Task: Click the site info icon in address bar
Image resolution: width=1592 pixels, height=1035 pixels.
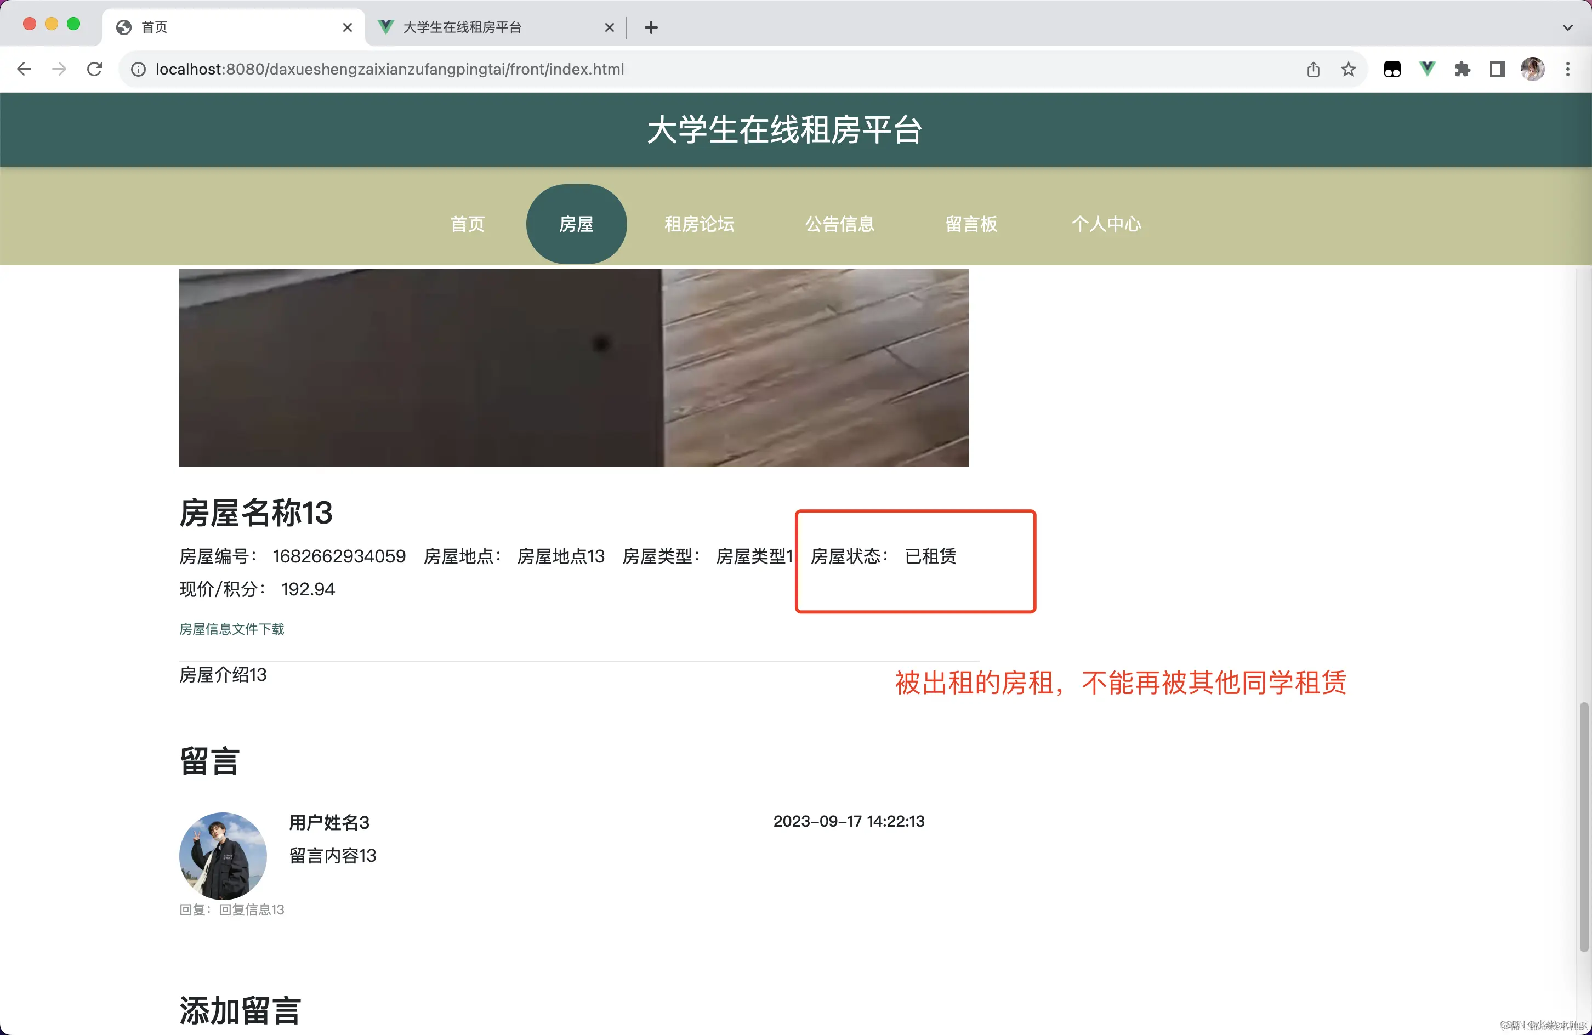Action: 138,69
